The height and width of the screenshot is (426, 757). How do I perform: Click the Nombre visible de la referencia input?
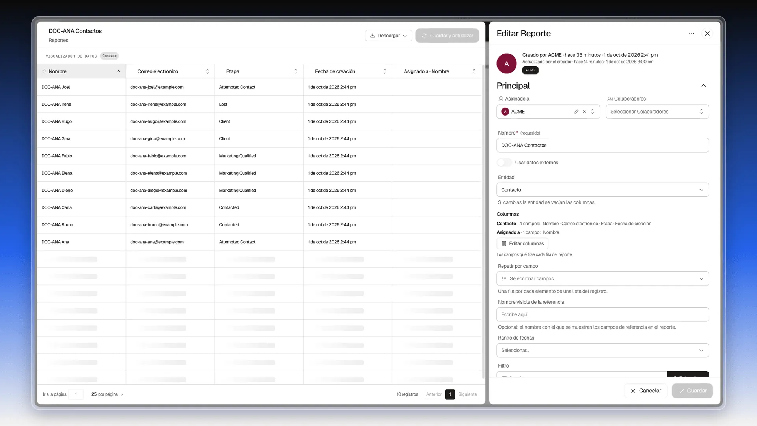(x=602, y=314)
